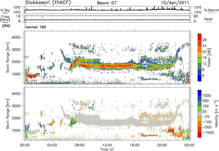Screen dimensions: 219x151
Task: Click the 'Time UT' axis title
Action: click(x=107, y=149)
